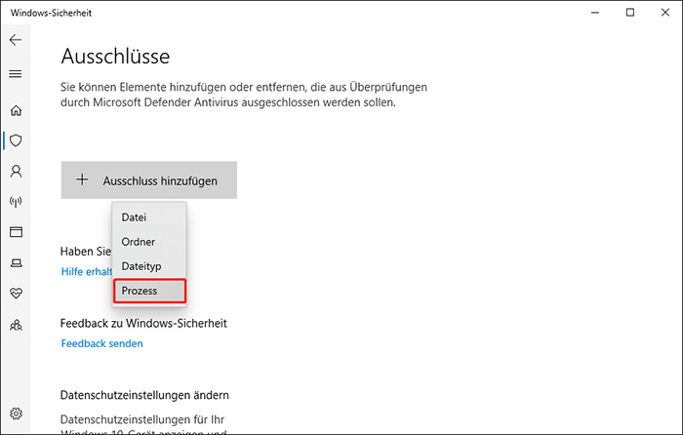Choose Ordner from the exclusion menu
683x435 pixels.
coord(138,241)
